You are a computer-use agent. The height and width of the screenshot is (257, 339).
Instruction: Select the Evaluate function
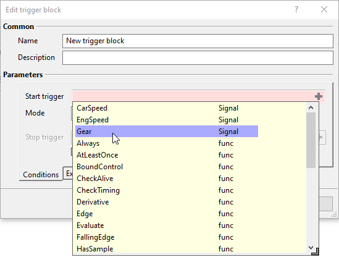[167, 225]
